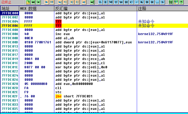Click hex 76 00 at 7FFDE02F
The height and width of the screenshot is (114, 188).
[30, 96]
